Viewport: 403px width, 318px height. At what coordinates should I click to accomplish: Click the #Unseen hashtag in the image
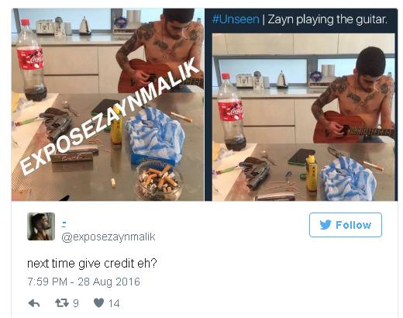coord(236,19)
